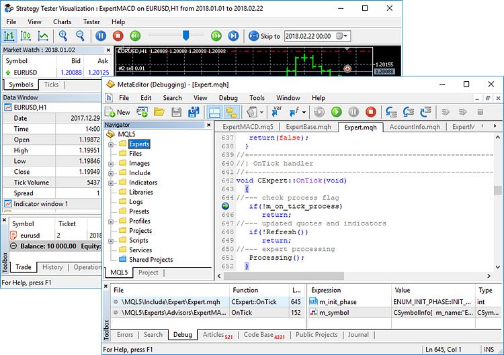Switch to the Project tab in Navigator
Image resolution: width=504 pixels, height=355 pixels.
click(149, 272)
